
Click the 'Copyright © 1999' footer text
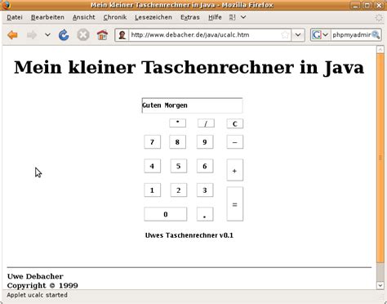(x=42, y=285)
